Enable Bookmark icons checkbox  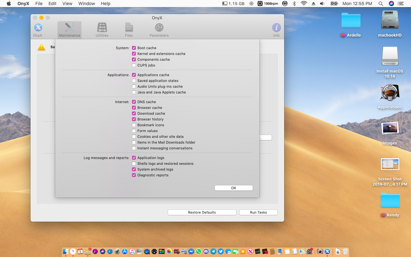(x=134, y=125)
